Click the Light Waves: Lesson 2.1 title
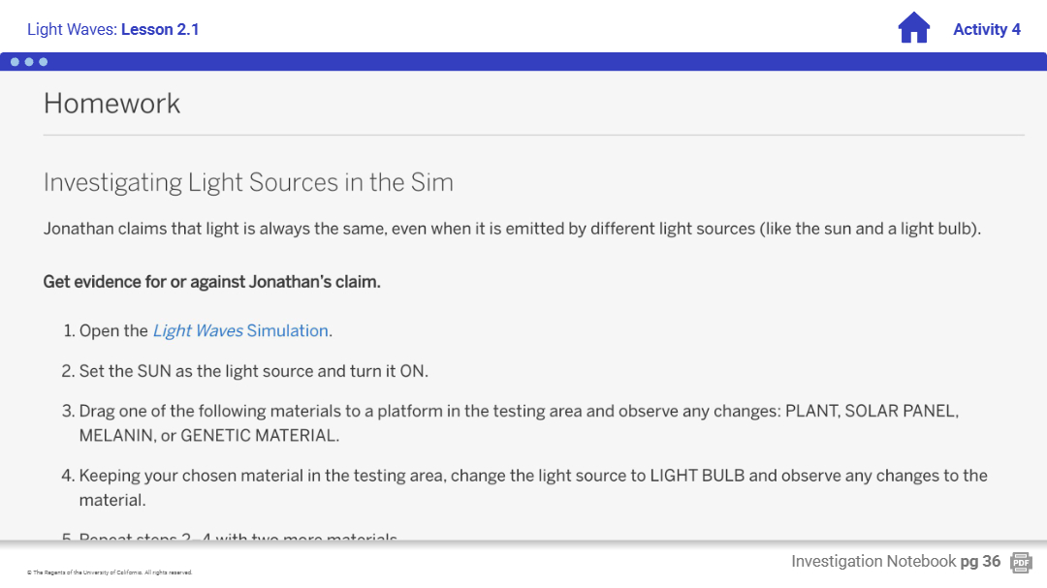This screenshot has width=1047, height=588. 112,29
